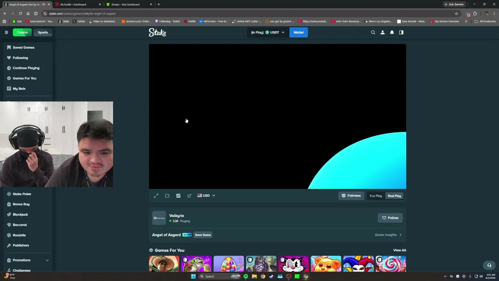
Task: Open the hamburger menu in Stake sidebar
Action: [6, 32]
